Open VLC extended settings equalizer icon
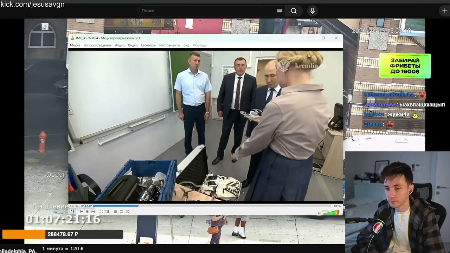The width and height of the screenshot is (450, 253). coord(107,212)
